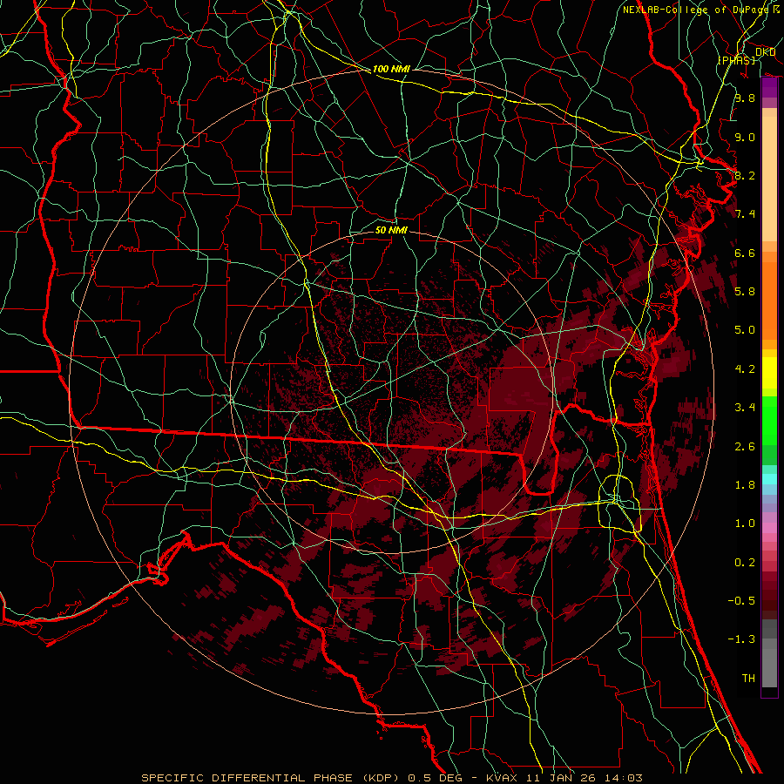Screen dimensions: 784x784
Task: Click the 11 JAN 26 14:03 timestamp
Action: pos(586,778)
